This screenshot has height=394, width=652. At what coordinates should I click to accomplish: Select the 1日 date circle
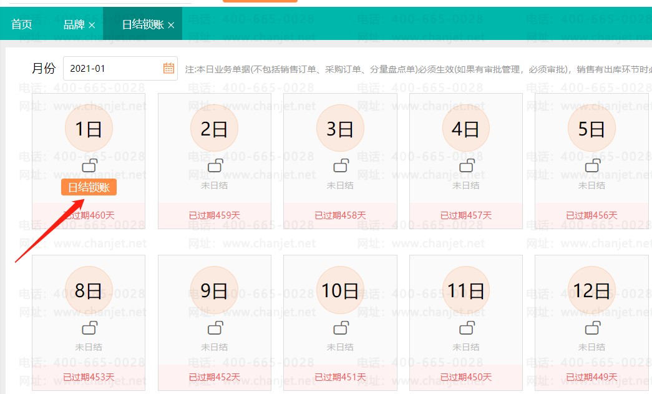[x=89, y=128]
